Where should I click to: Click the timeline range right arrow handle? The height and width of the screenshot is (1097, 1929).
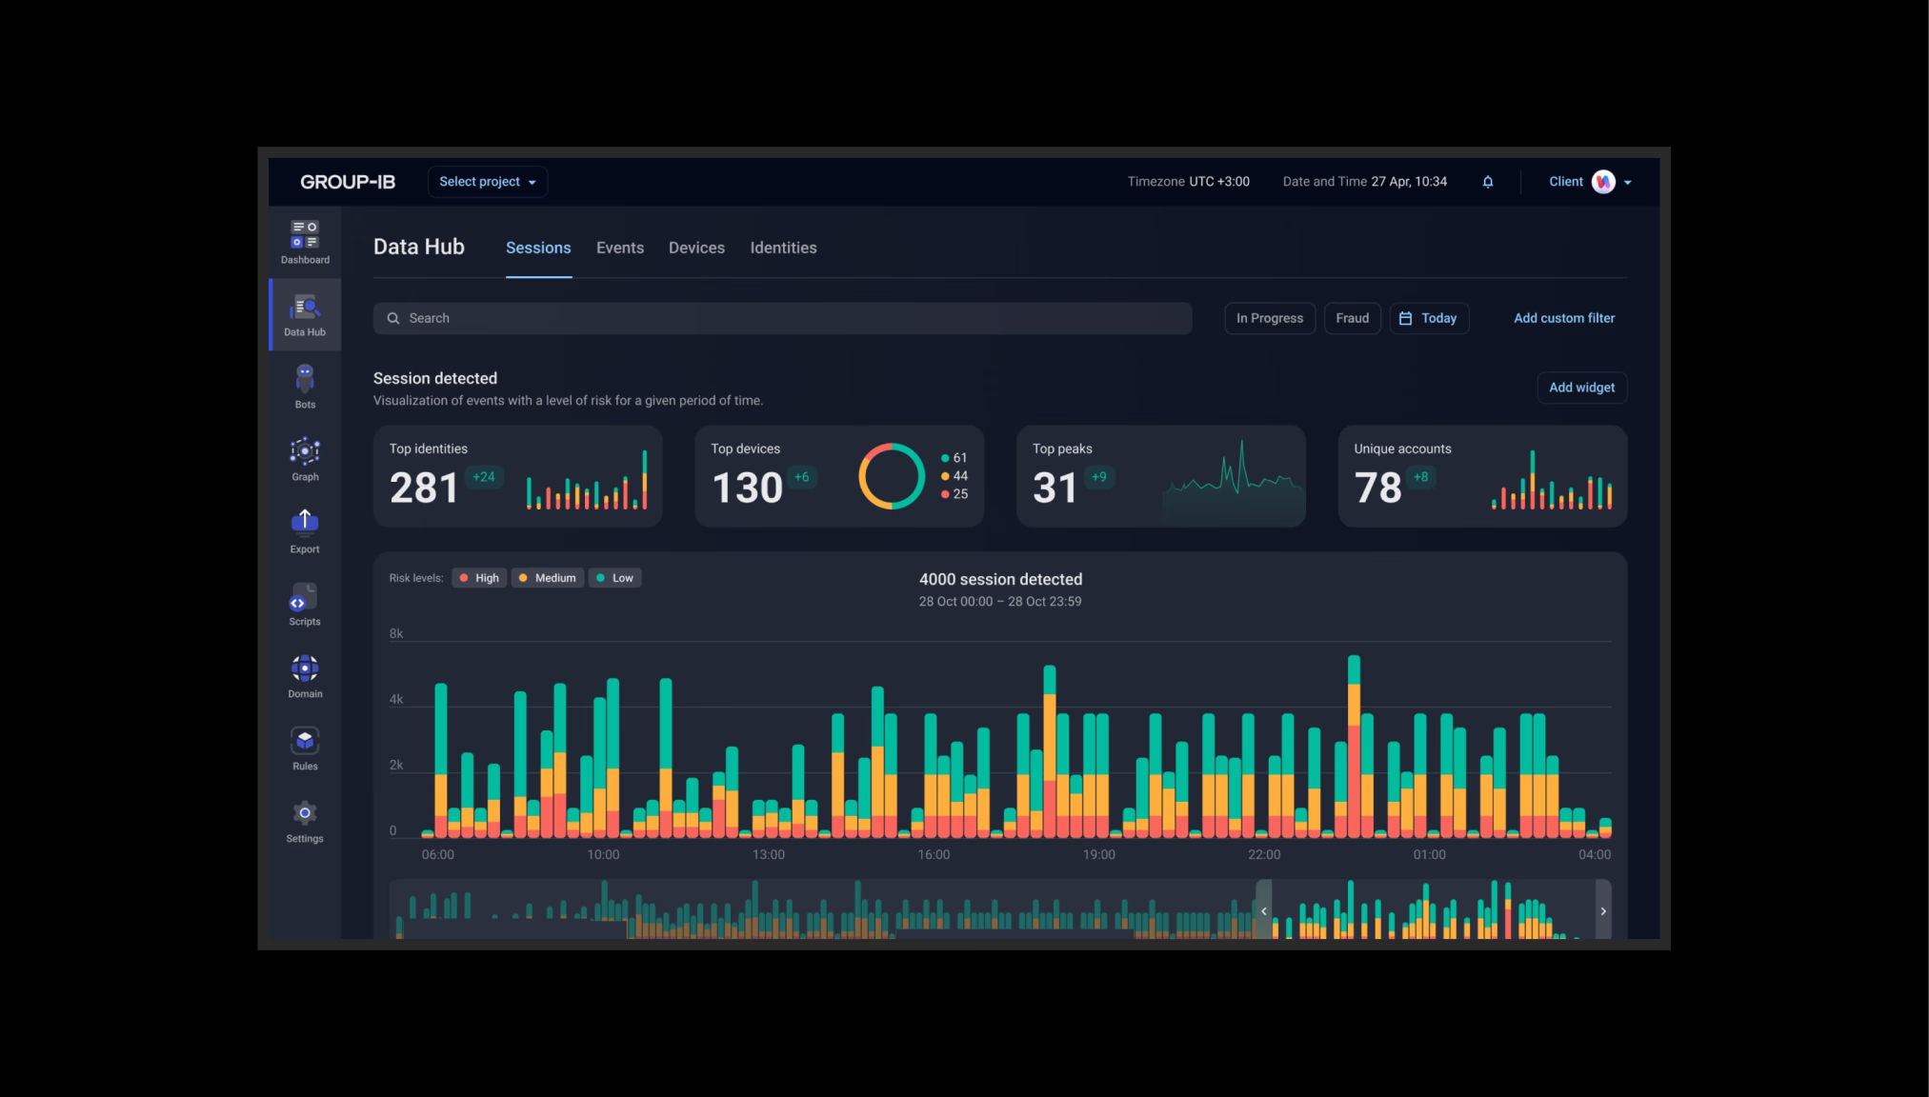pyautogui.click(x=1603, y=911)
